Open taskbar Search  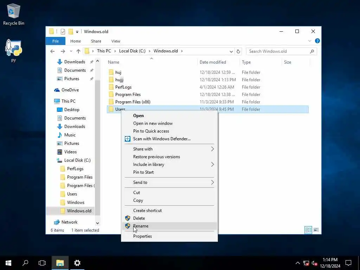pyautogui.click(x=25, y=263)
